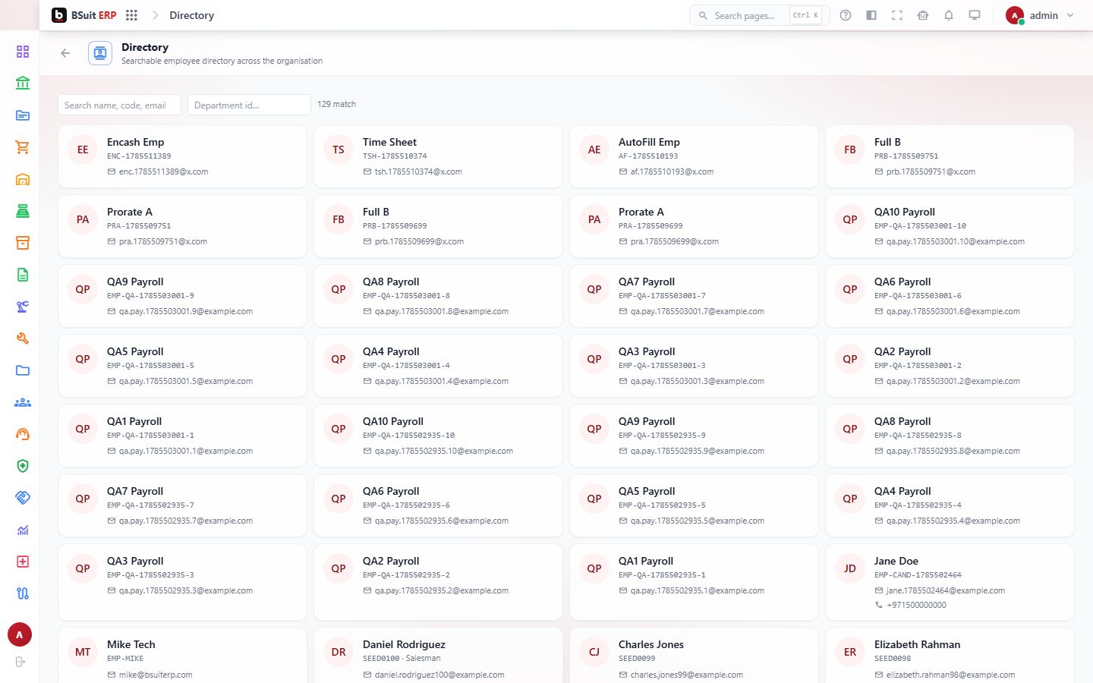Open the dashboard grid icon in sidebar

pos(23,52)
